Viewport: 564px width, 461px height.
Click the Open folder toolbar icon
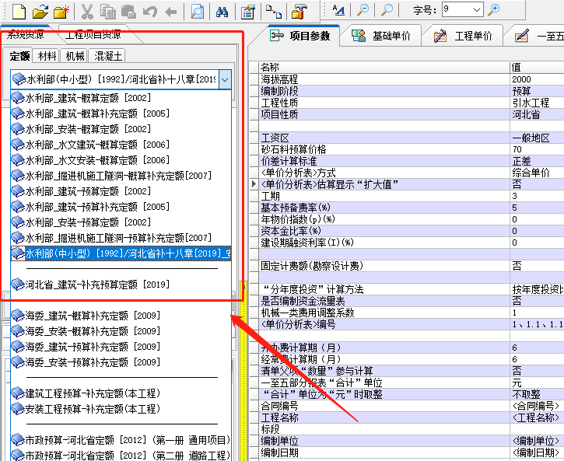40,11
